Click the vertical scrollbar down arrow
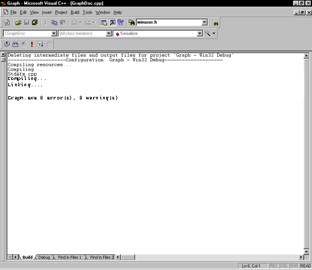The width and height of the screenshot is (312, 270). coord(306,251)
